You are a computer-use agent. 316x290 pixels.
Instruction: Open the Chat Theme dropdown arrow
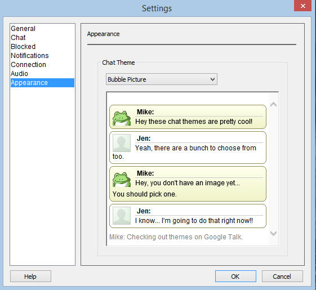click(x=212, y=79)
